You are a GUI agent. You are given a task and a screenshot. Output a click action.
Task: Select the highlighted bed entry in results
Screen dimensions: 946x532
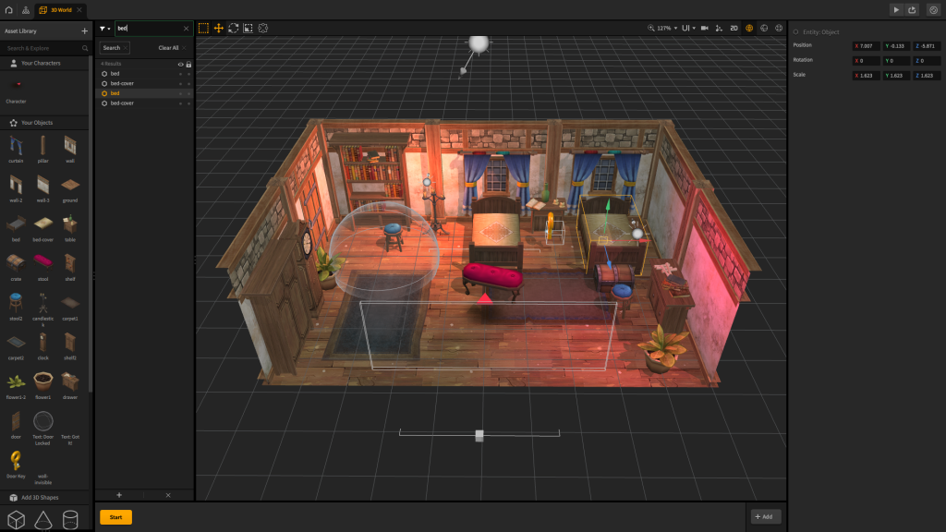[115, 93]
